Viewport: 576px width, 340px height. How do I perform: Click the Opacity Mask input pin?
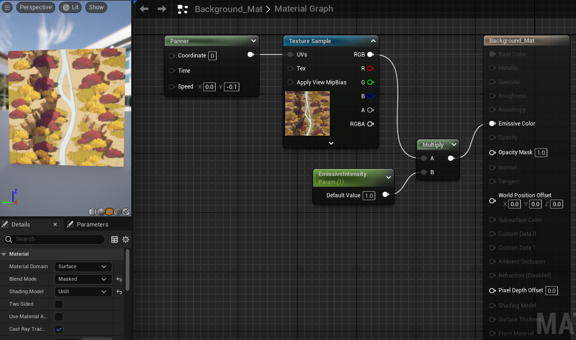[492, 152]
